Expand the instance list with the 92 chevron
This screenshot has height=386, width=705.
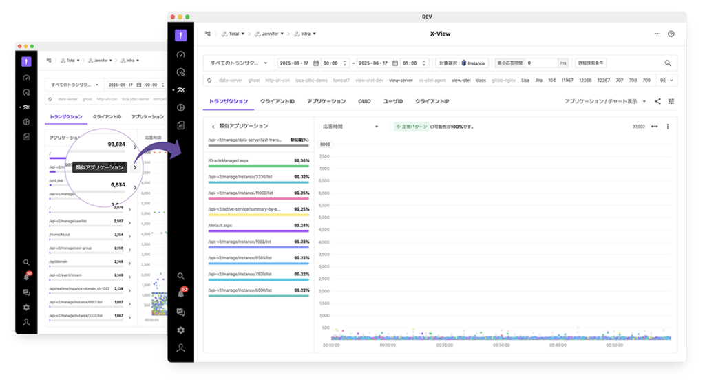click(667, 81)
